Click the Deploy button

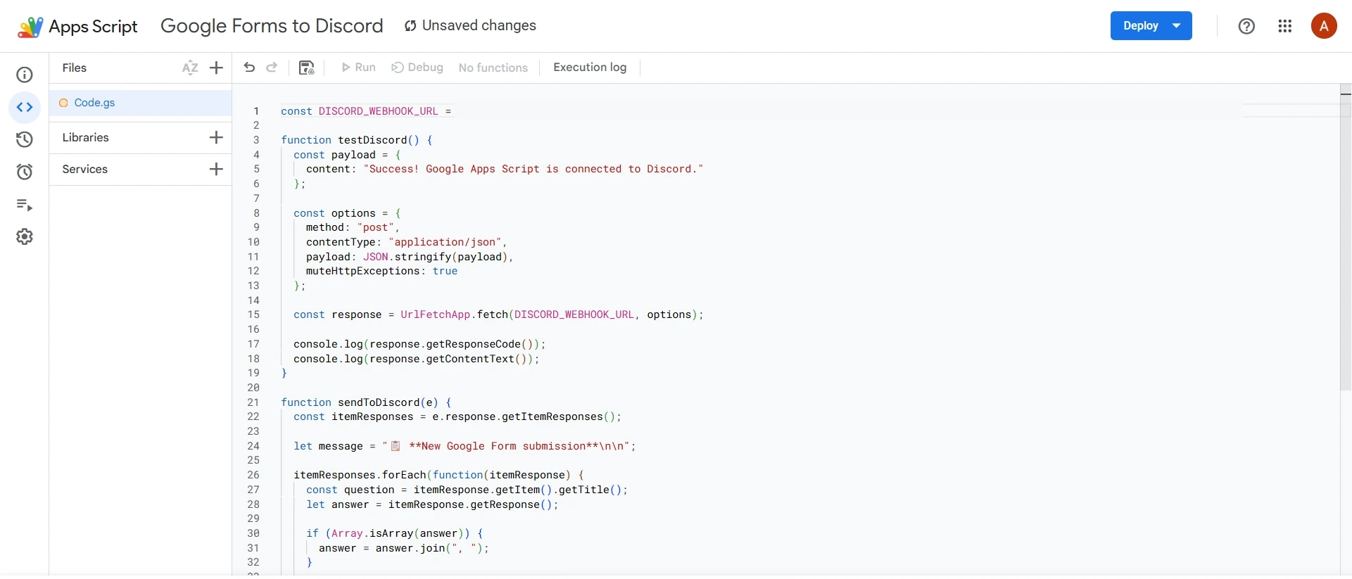click(1140, 26)
